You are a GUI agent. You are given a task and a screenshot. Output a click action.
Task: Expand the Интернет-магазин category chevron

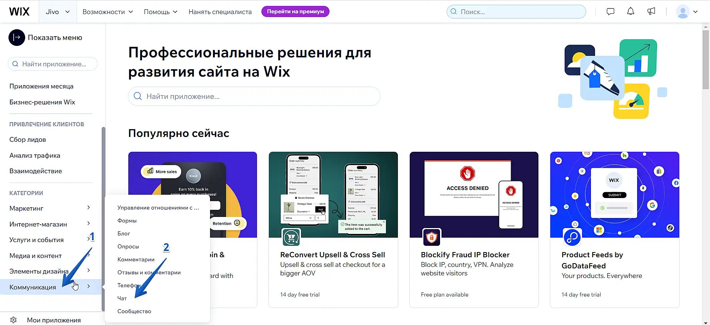88,224
